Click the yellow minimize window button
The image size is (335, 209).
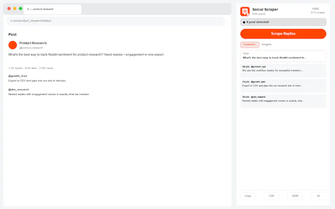coord(15,8)
